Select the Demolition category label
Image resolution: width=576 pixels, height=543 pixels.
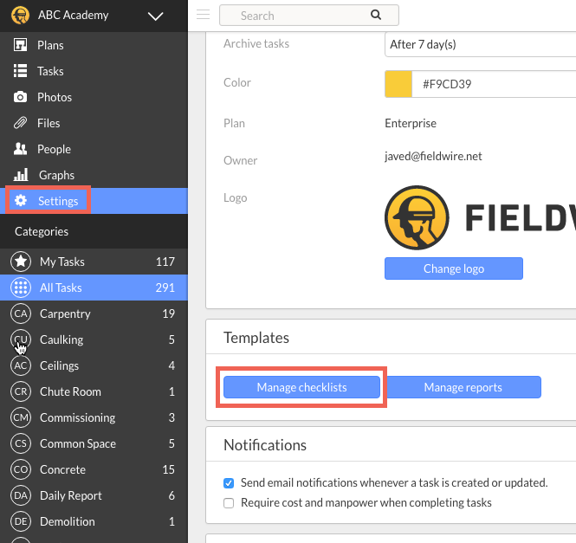(x=68, y=521)
